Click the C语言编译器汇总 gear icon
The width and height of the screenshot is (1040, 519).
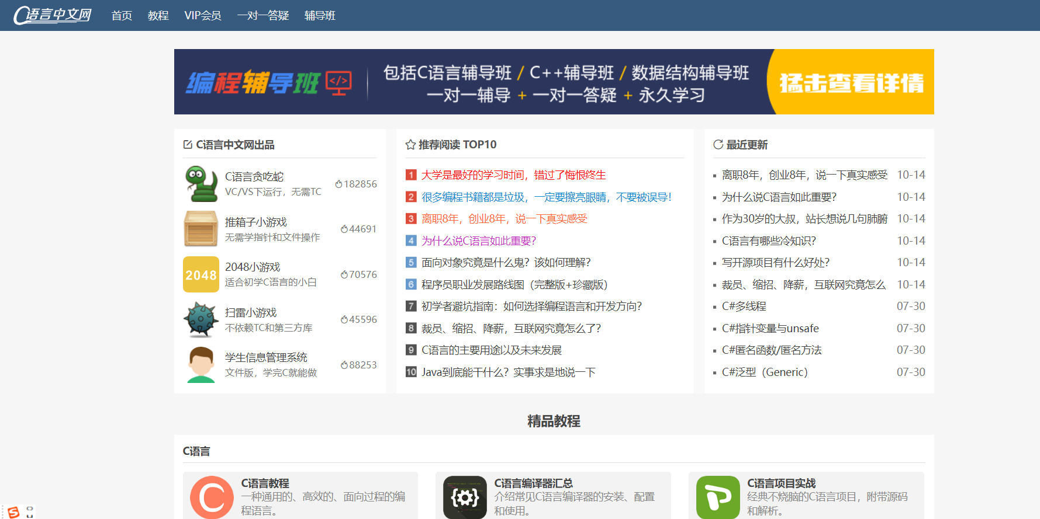pyautogui.click(x=465, y=497)
